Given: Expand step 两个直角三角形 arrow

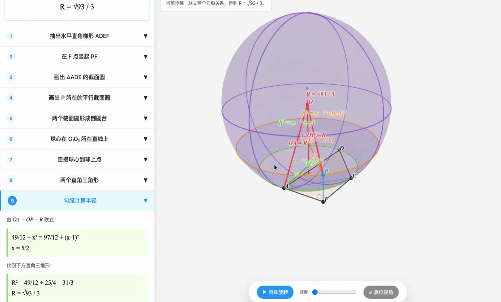Looking at the screenshot, I should coord(146,180).
